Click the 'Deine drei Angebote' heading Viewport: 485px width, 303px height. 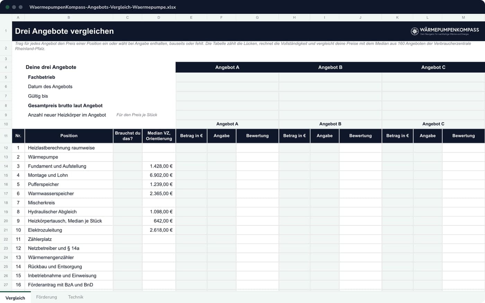[x=51, y=67]
